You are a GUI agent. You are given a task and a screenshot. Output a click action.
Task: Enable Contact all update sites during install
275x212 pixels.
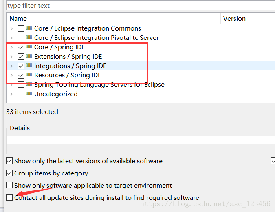point(9,197)
